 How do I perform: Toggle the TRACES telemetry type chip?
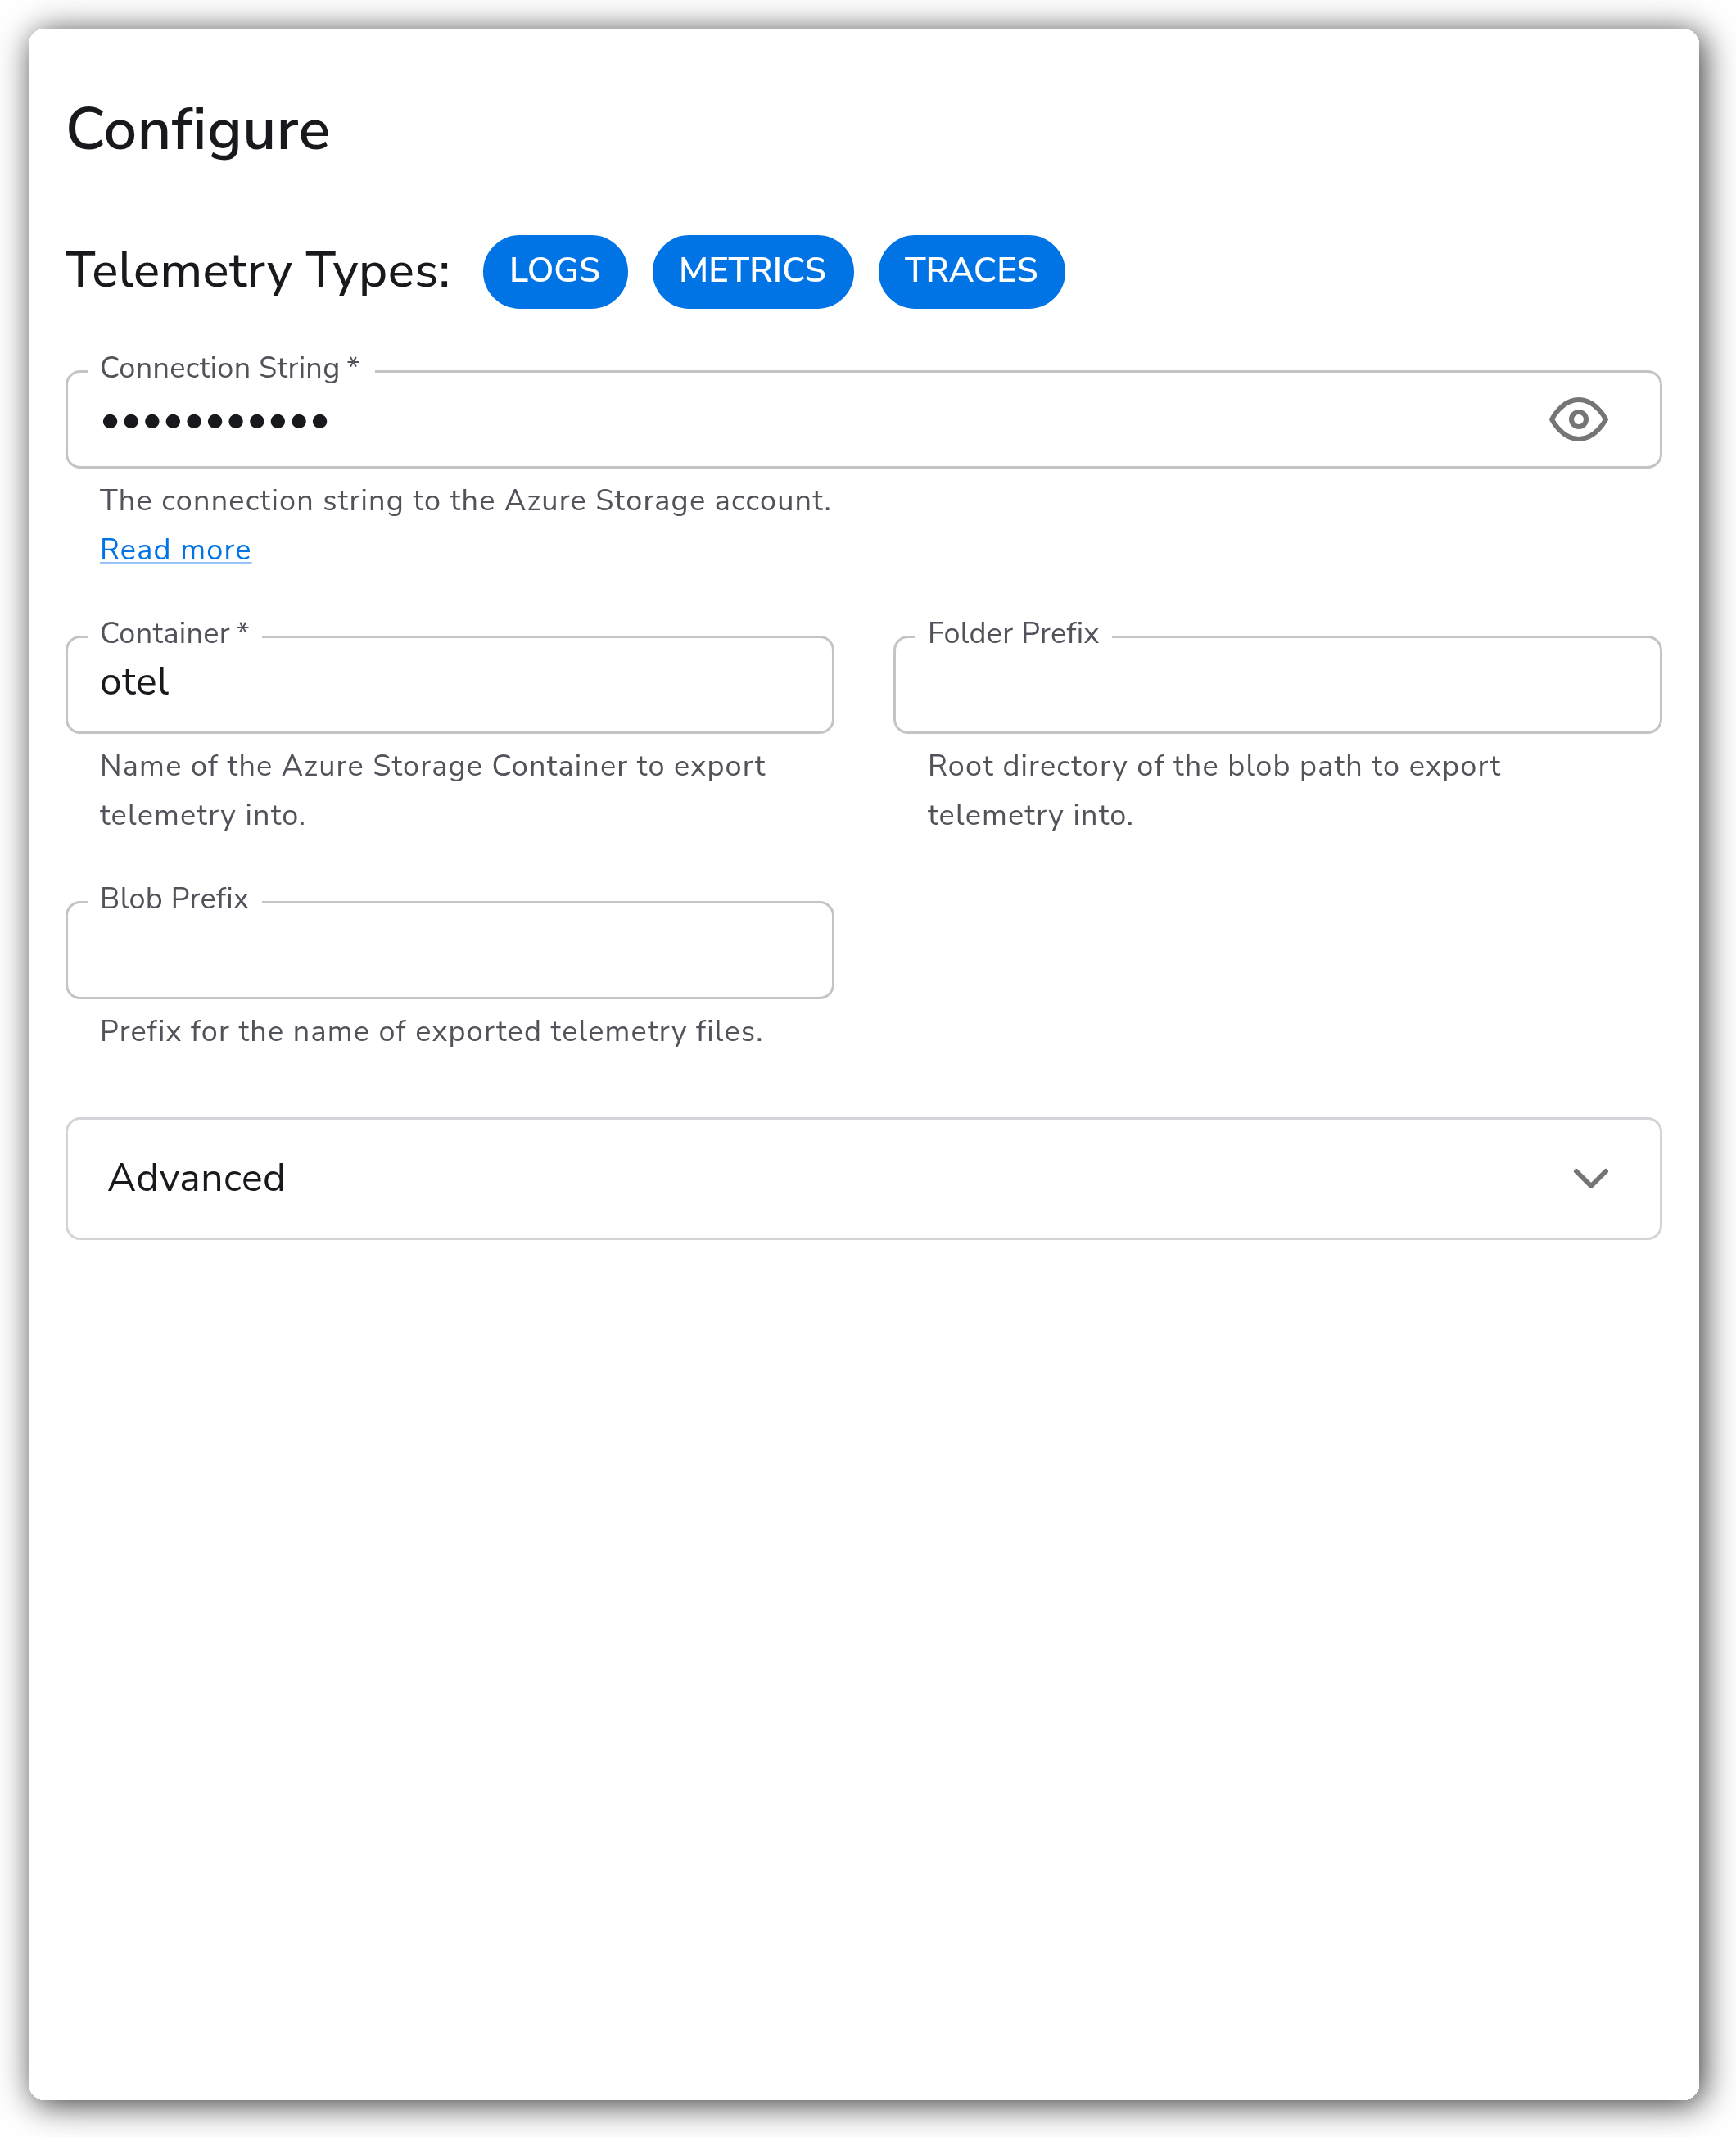[971, 271]
